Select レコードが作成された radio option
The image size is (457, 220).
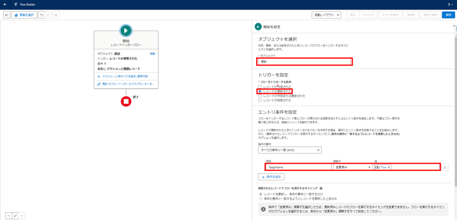(x=260, y=87)
